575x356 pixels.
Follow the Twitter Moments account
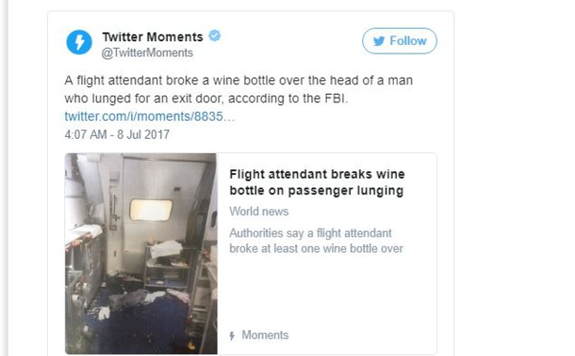pyautogui.click(x=400, y=41)
